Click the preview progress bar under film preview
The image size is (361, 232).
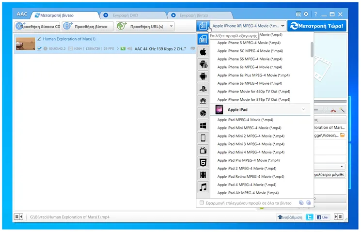point(330,101)
